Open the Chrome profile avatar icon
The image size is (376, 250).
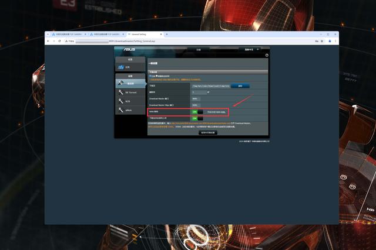(x=330, y=41)
